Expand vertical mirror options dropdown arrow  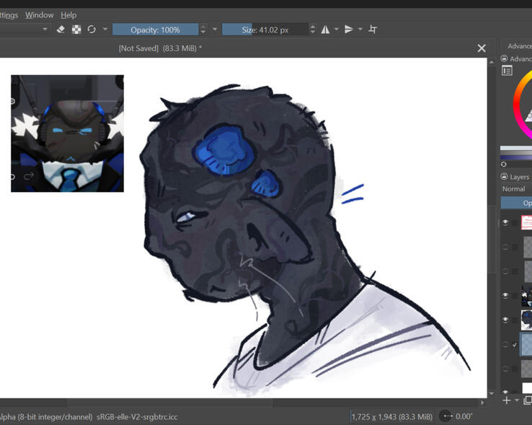pyautogui.click(x=360, y=29)
